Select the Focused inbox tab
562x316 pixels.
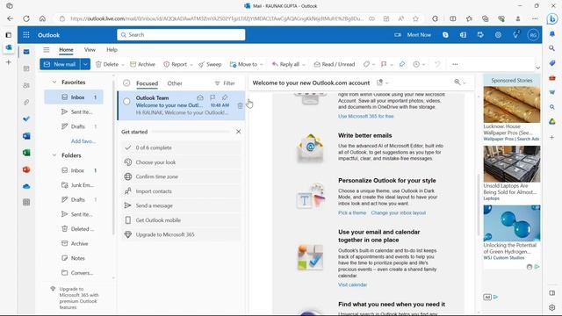click(147, 83)
